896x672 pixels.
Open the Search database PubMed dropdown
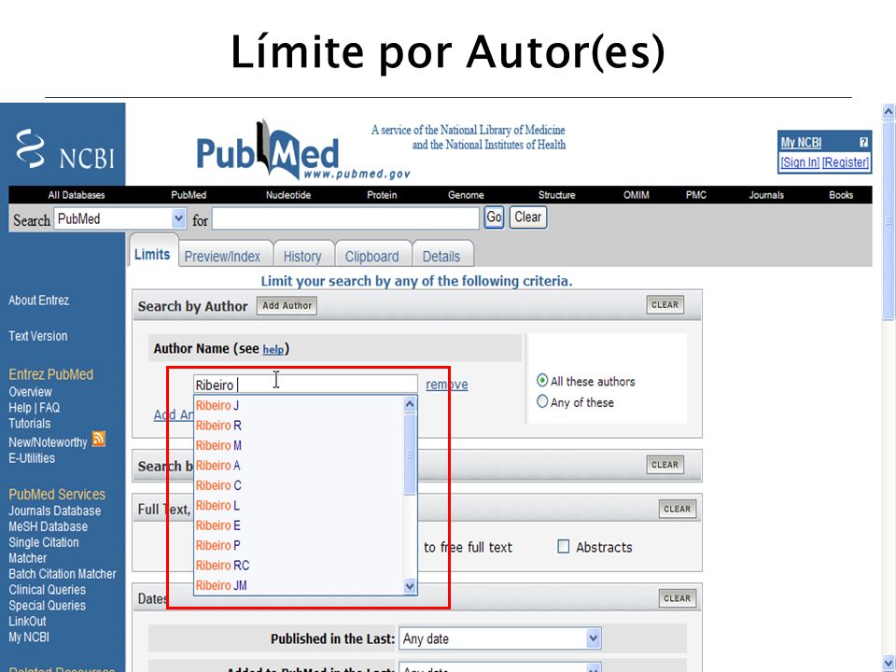click(x=120, y=218)
